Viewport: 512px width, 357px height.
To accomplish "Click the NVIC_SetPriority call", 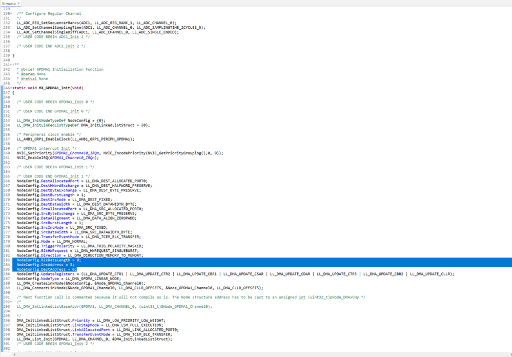I will click(120, 153).
